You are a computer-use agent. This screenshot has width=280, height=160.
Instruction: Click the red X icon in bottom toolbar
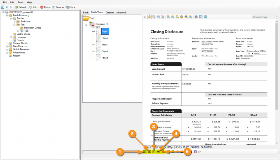[x=163, y=152]
